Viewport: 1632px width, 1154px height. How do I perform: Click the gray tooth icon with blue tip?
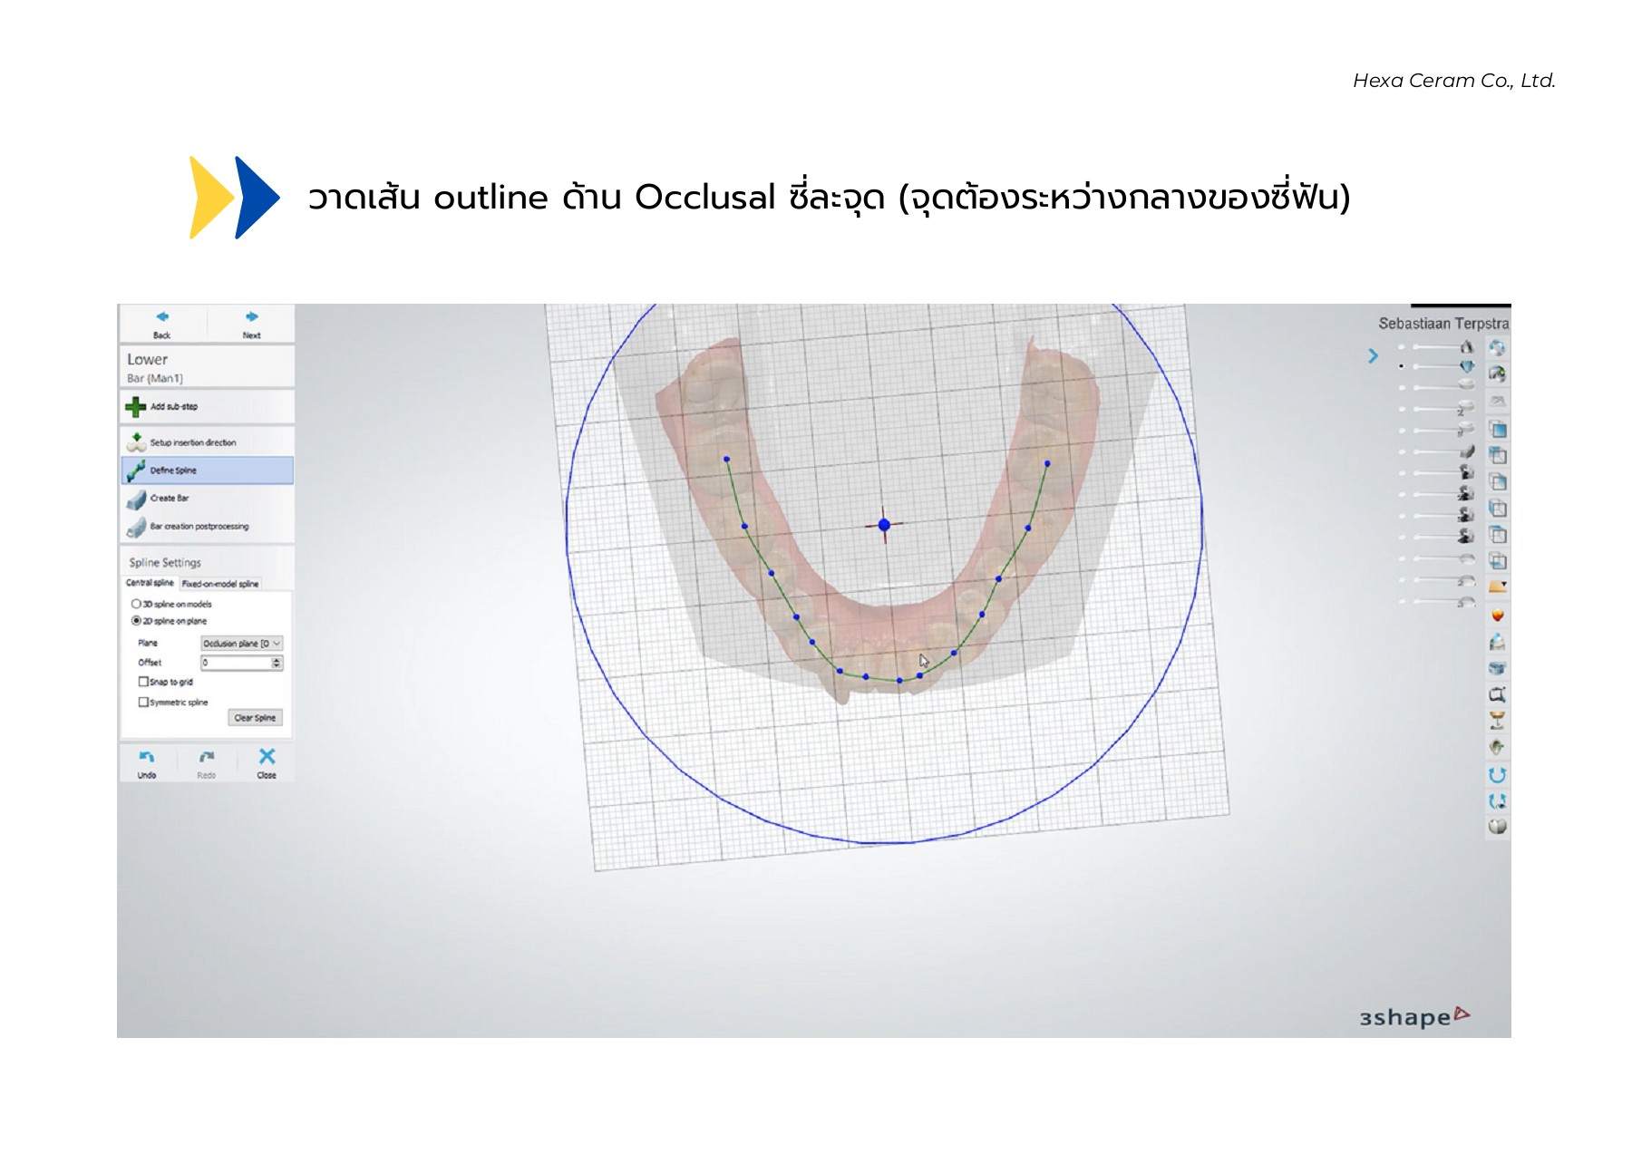point(1498,642)
